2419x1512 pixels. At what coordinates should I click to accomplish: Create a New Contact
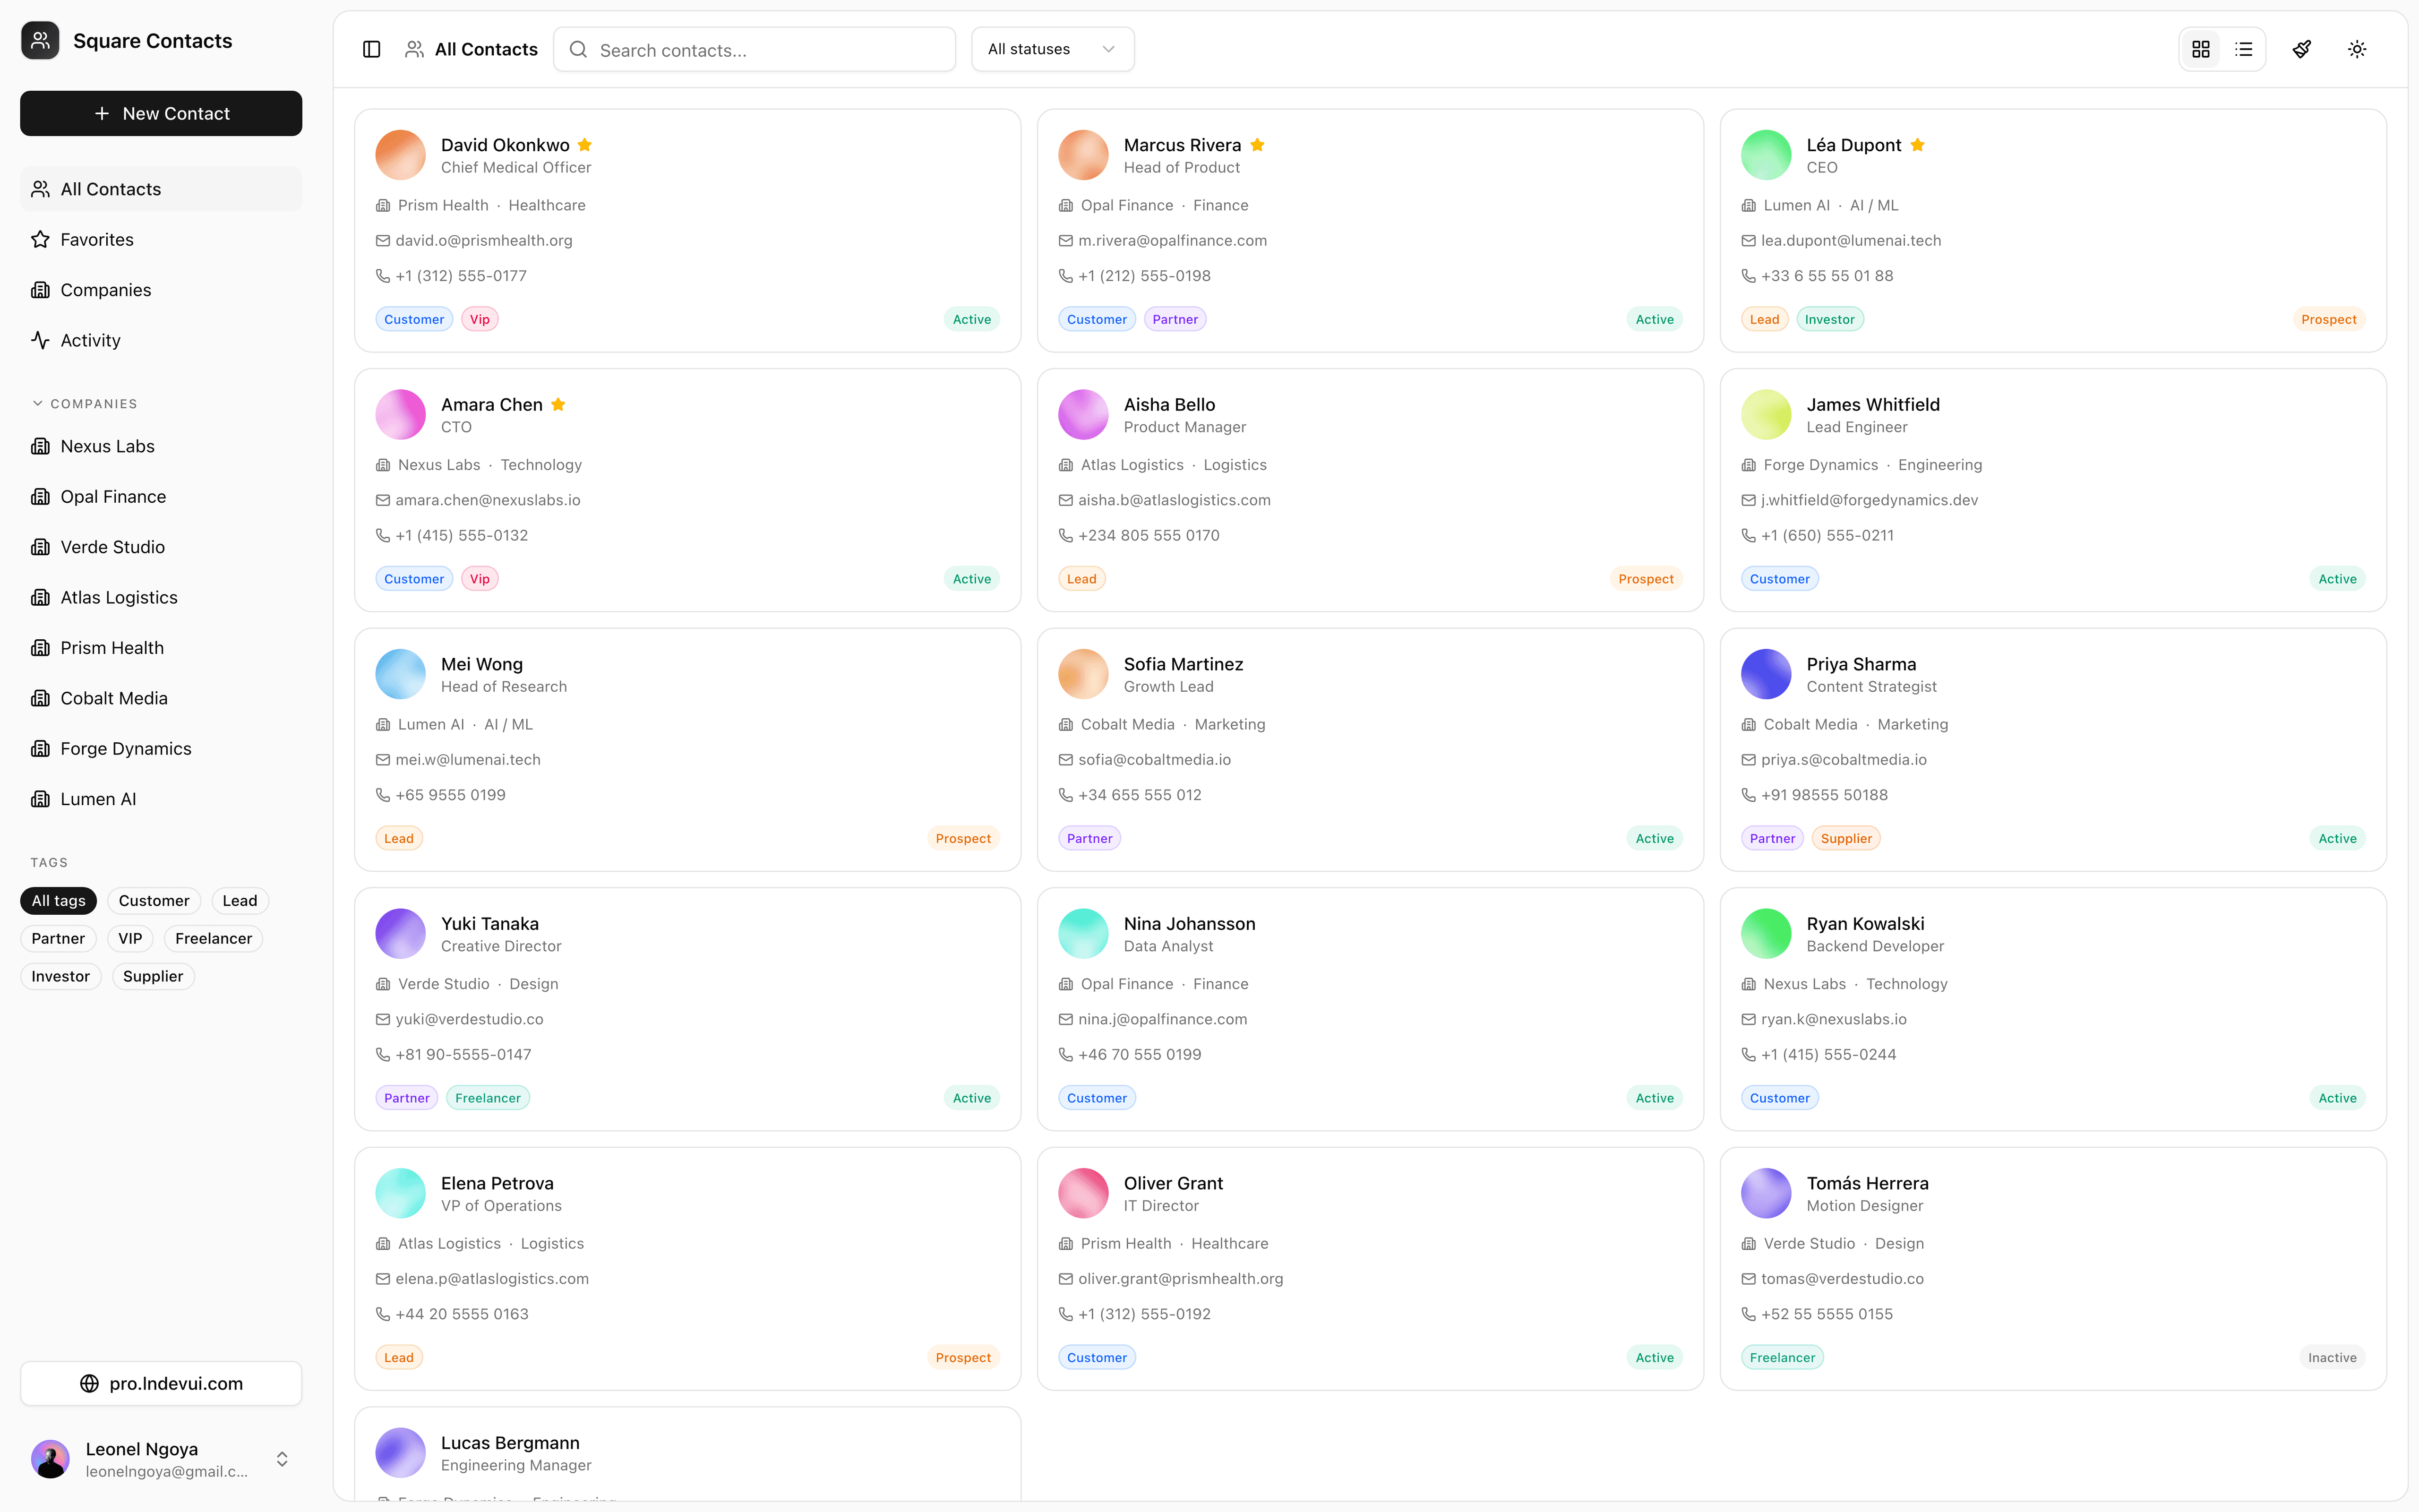click(x=161, y=113)
